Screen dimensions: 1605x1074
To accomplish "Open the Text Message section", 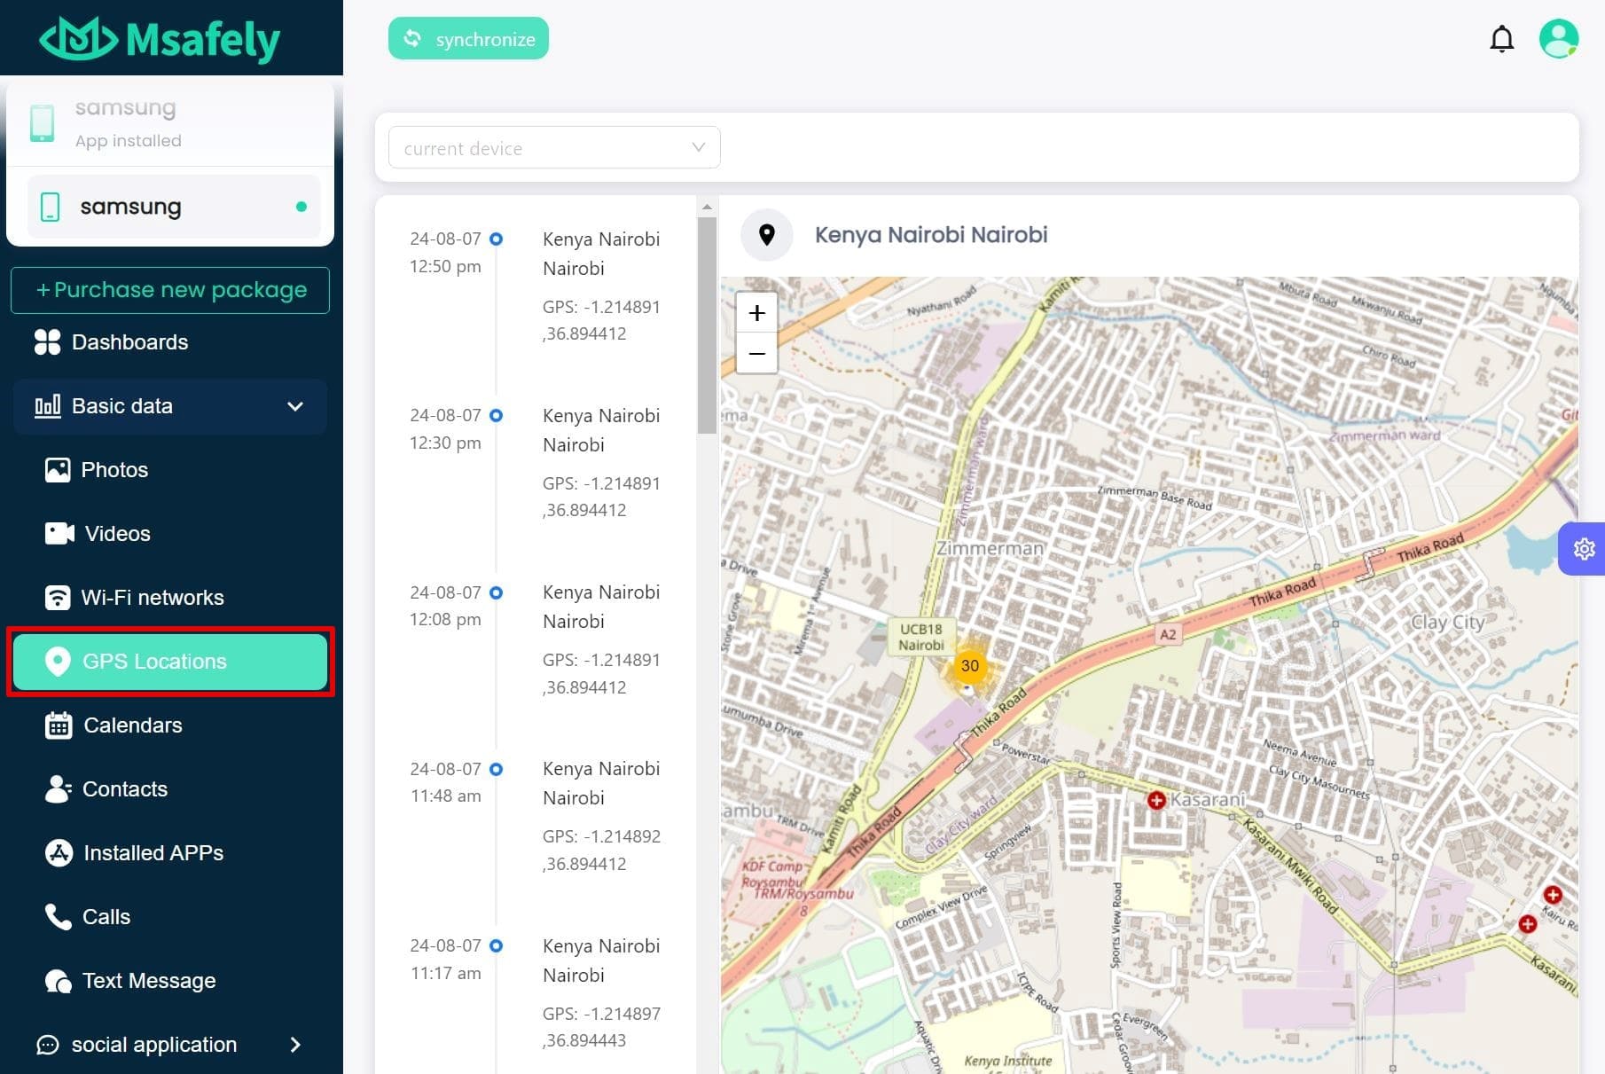I will [x=148, y=980].
